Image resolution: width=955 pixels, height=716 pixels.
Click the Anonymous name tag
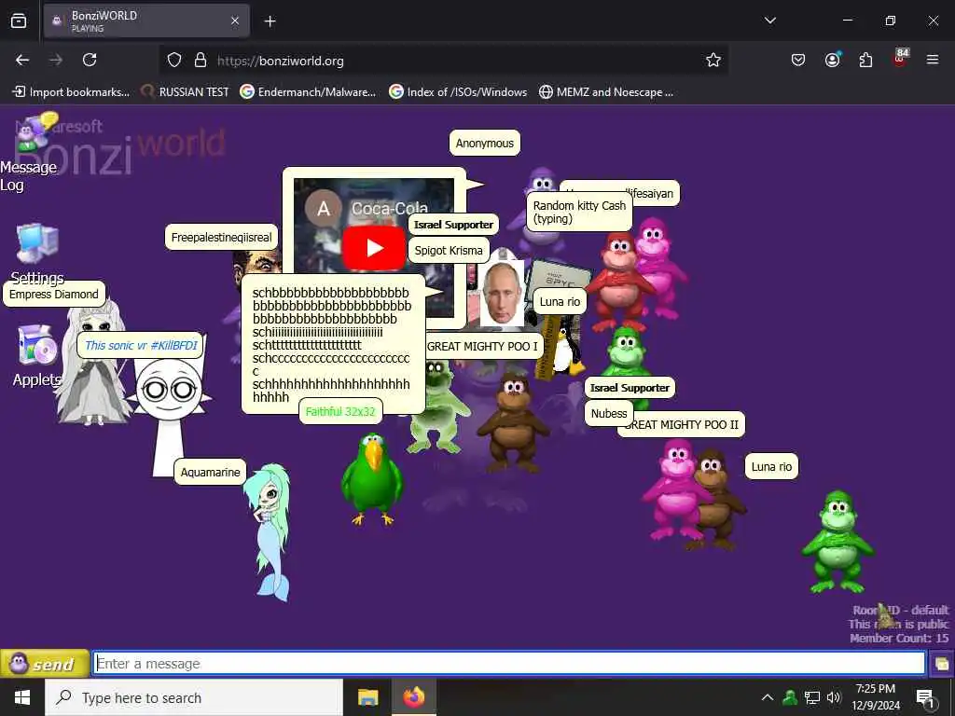pos(485,143)
